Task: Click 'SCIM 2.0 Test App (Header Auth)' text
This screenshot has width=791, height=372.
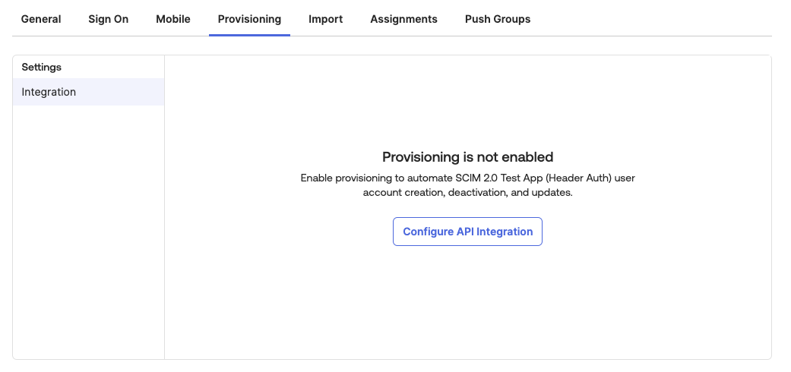Action: click(535, 178)
